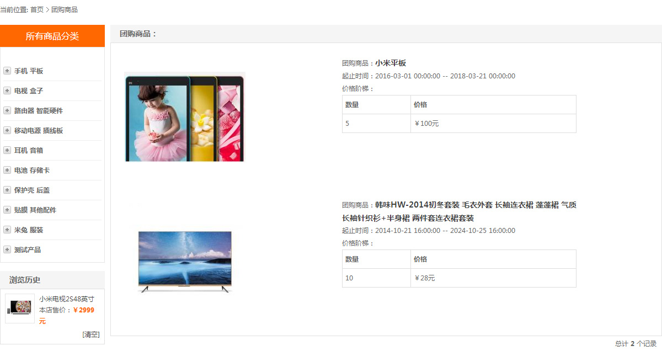
Task: Click the 所有商品分类 orange header
Action: (52, 36)
